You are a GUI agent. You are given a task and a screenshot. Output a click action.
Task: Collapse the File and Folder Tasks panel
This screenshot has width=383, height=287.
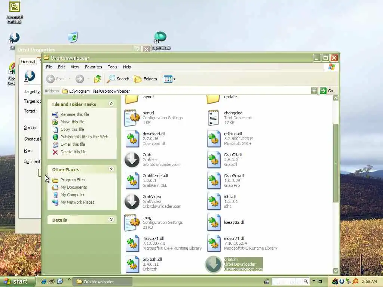point(111,104)
